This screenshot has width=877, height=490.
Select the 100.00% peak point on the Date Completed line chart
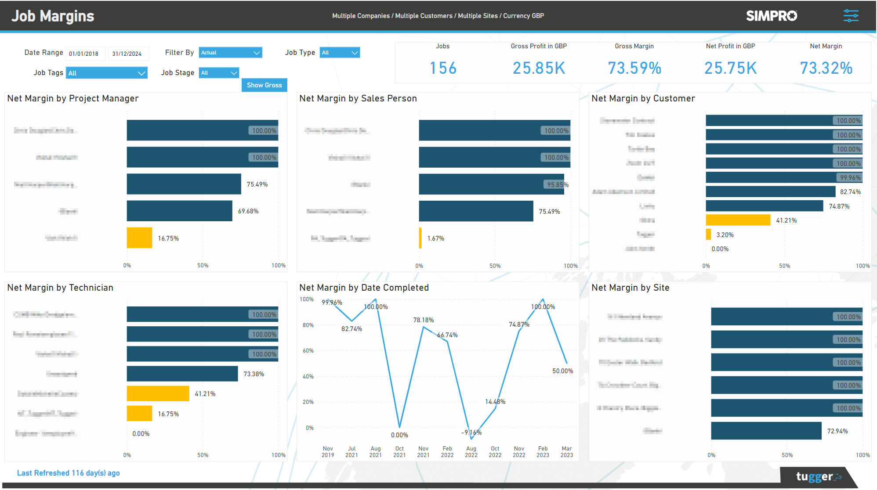(543, 298)
